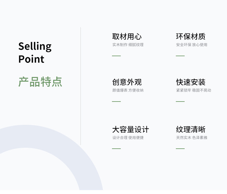Click the 取材用心 feature heading
This screenshot has height=194, width=227.
tap(127, 37)
